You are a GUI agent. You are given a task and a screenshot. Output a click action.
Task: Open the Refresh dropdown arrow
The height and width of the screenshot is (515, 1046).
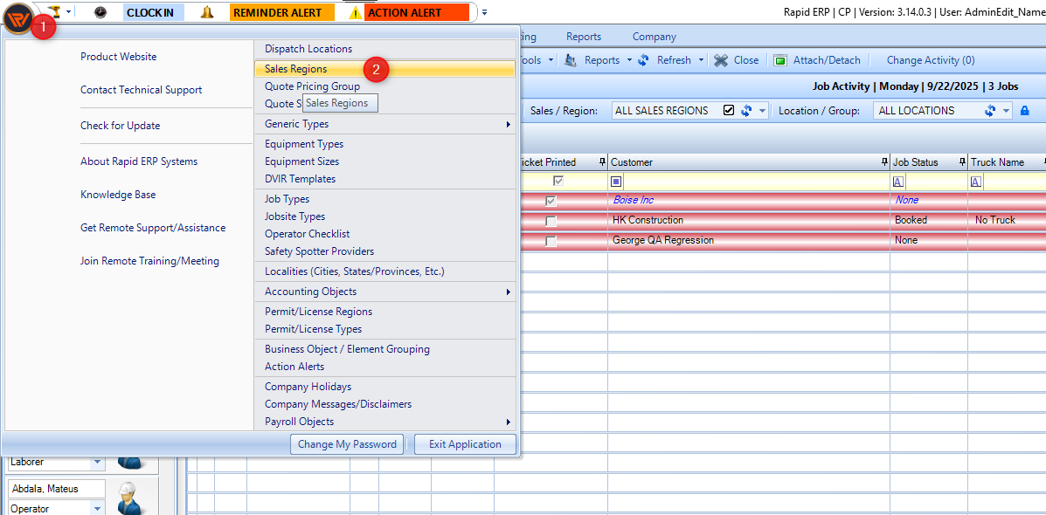point(701,60)
